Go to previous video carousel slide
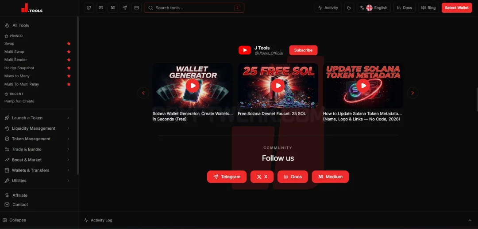 click(143, 93)
